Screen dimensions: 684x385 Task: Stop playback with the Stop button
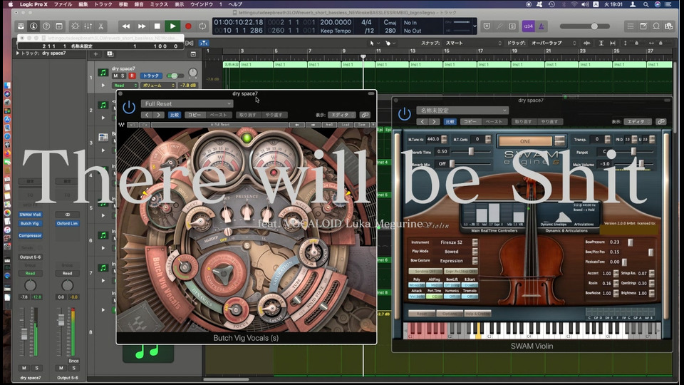[157, 26]
